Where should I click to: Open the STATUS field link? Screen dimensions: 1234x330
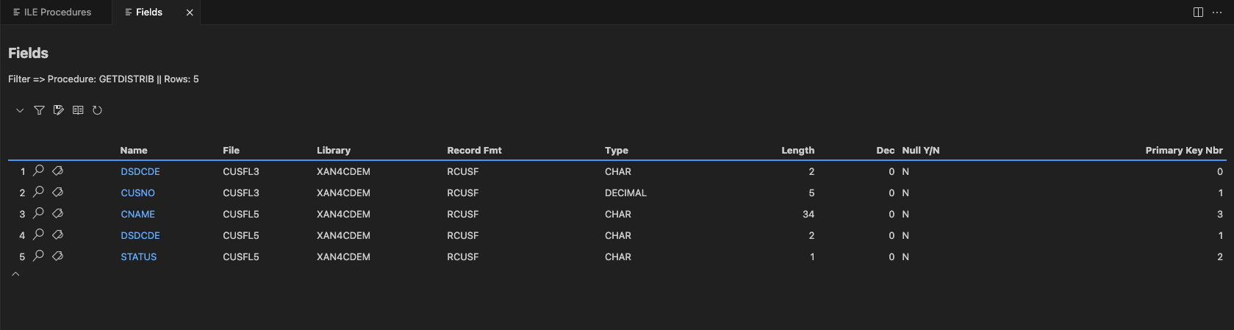138,257
